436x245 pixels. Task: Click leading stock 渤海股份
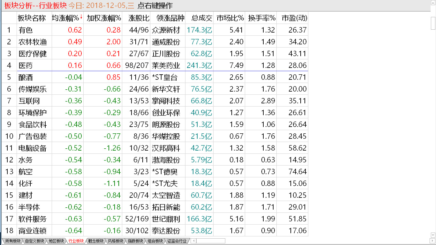[166, 160]
